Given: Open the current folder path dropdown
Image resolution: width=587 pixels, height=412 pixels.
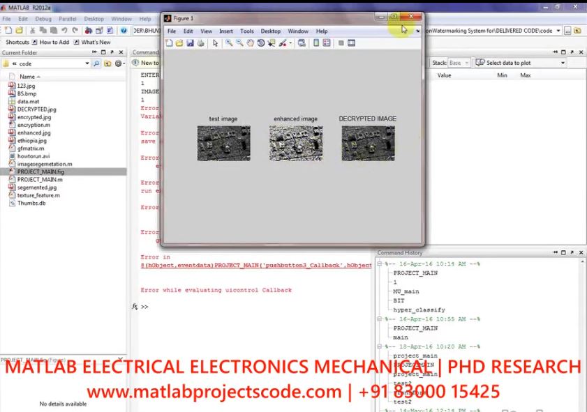Looking at the screenshot, I should coord(87,63).
